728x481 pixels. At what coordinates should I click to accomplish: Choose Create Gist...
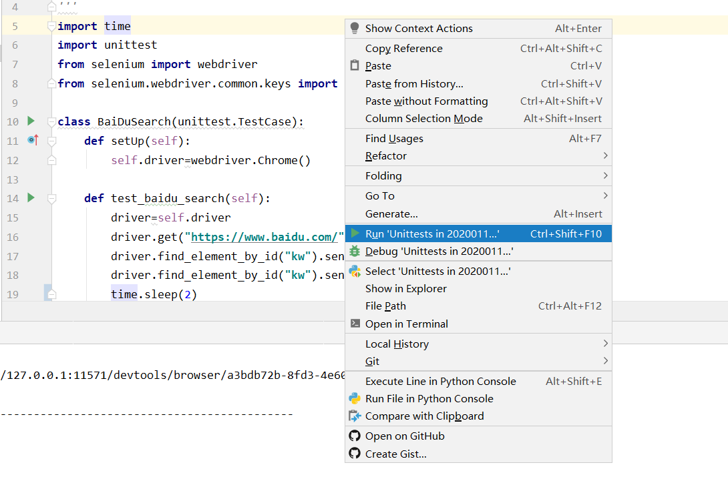478,454
